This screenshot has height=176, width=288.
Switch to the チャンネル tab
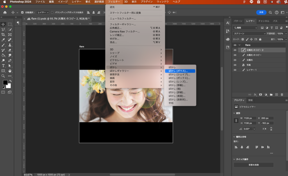pyautogui.click(x=264, y=21)
